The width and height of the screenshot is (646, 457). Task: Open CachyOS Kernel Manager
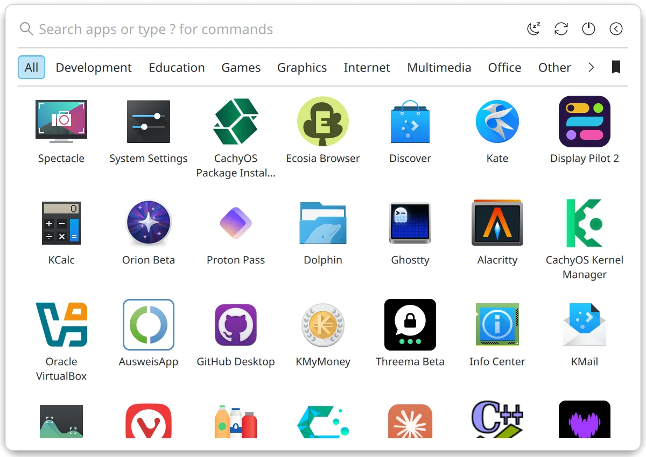(585, 223)
